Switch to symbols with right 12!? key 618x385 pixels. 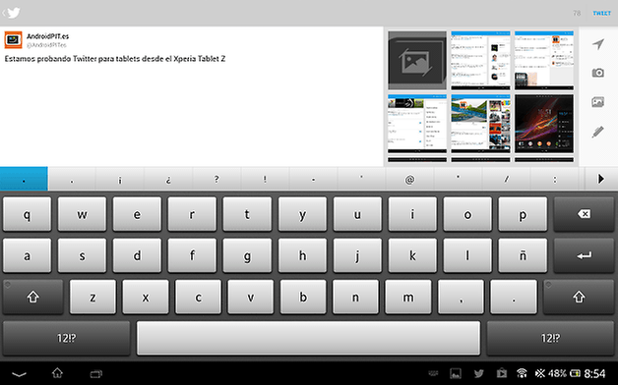pyautogui.click(x=550, y=338)
